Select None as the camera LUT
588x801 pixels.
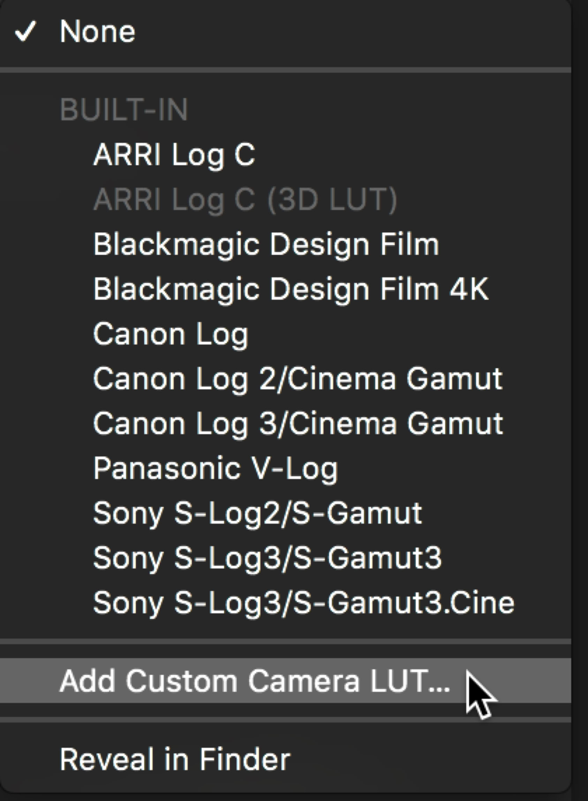point(98,32)
